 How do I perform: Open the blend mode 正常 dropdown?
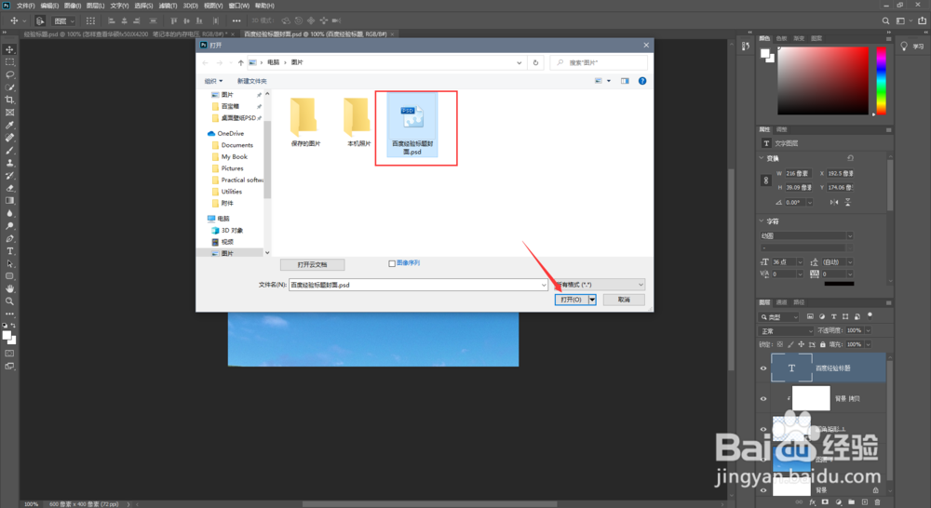tap(787, 330)
